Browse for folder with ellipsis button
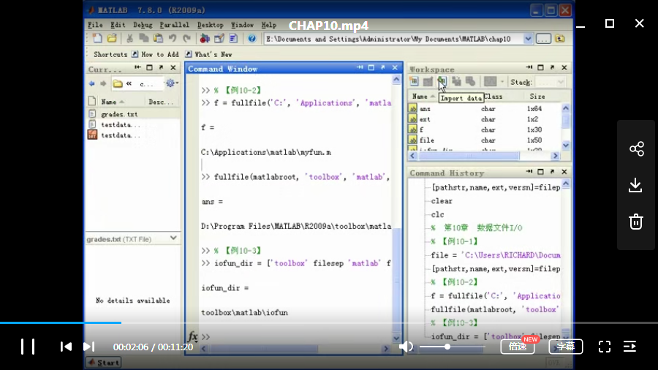658x370 pixels. click(543, 39)
